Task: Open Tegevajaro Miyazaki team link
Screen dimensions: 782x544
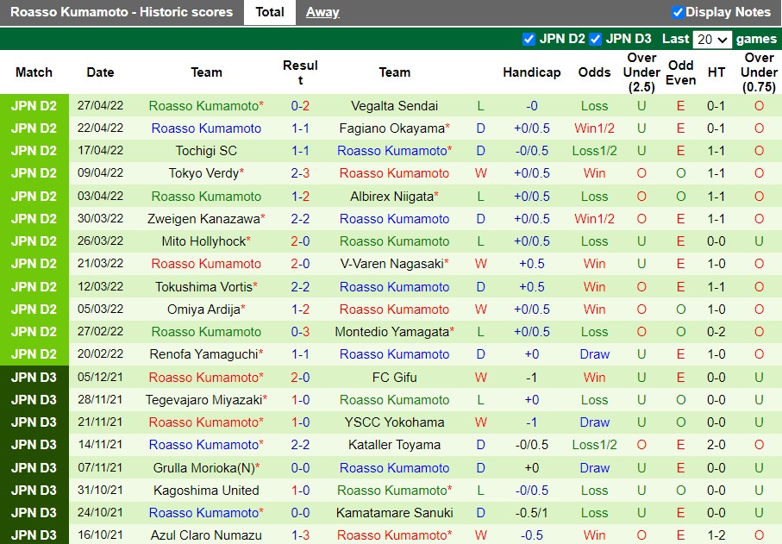Action: (x=203, y=400)
